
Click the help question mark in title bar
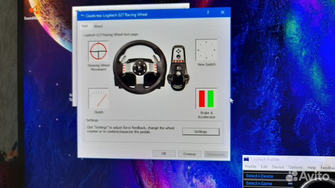pos(208,13)
